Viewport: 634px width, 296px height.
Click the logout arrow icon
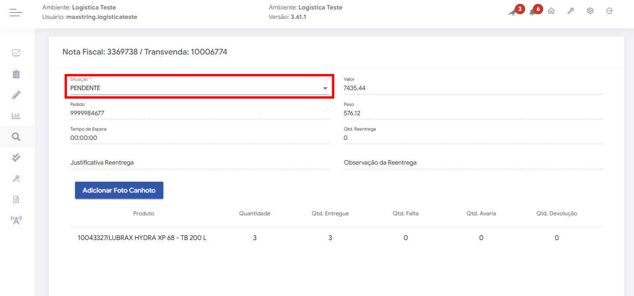point(609,11)
